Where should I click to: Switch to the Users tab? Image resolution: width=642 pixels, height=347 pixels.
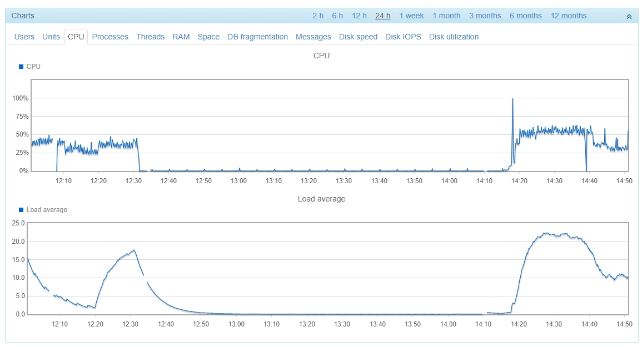[24, 37]
